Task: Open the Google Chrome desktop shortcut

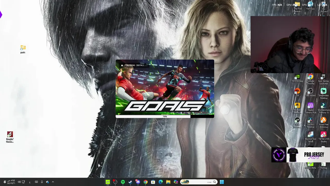Action: (310, 80)
